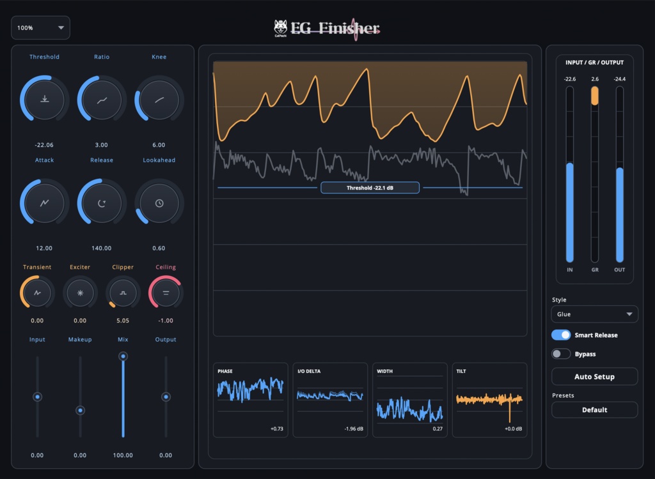This screenshot has width=655, height=479.
Task: Click the Input fader handle
Action: click(37, 397)
